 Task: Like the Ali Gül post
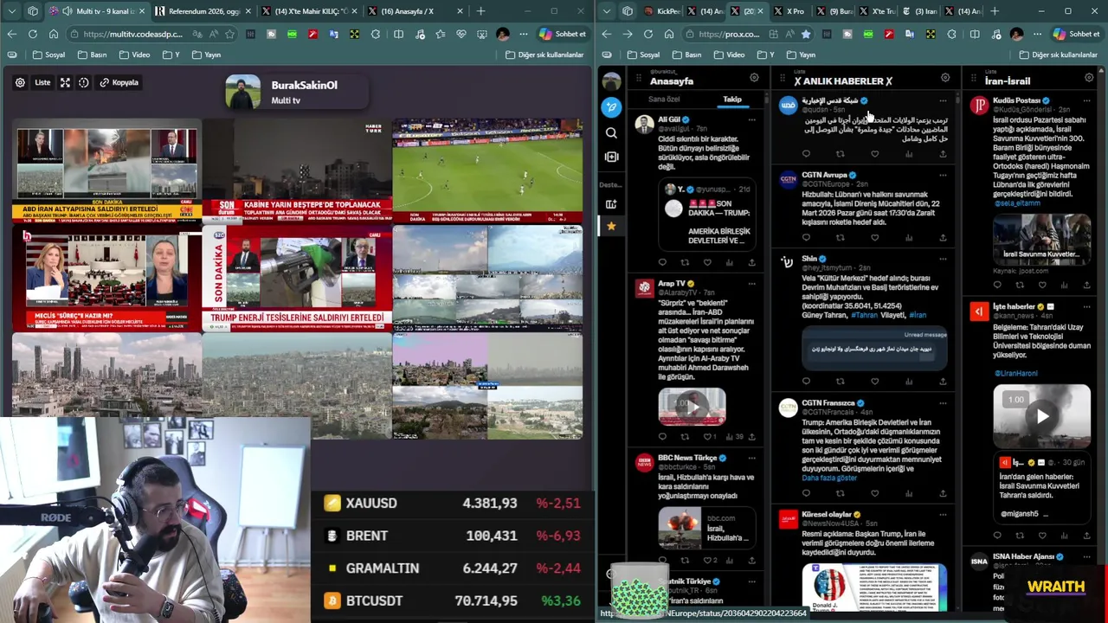point(707,262)
